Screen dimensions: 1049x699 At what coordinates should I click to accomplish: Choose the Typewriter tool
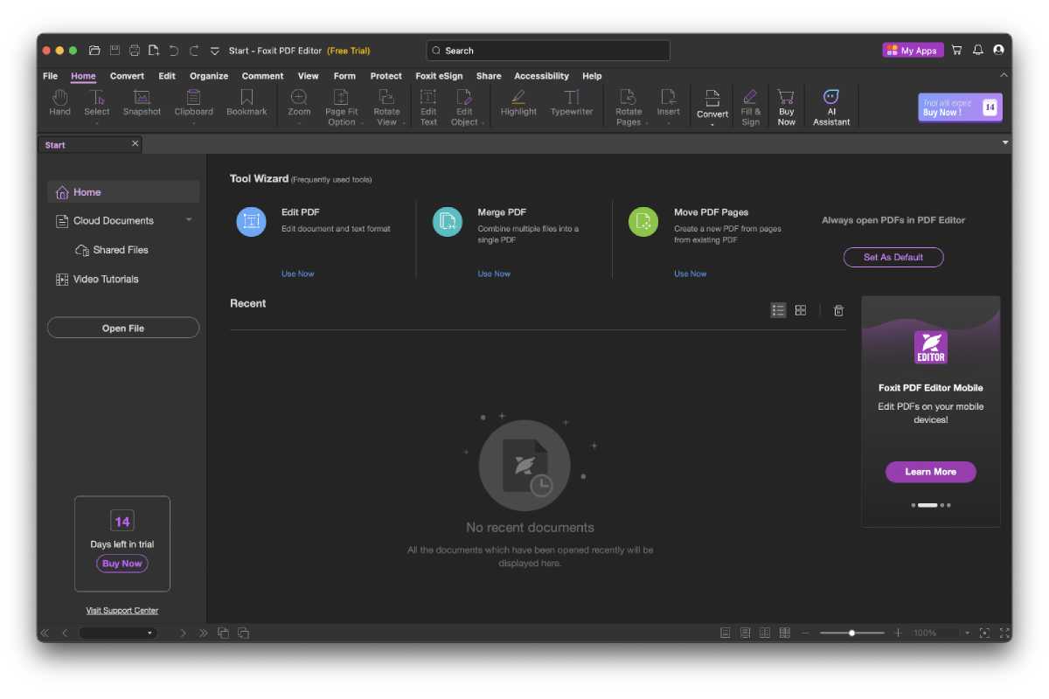coord(572,102)
